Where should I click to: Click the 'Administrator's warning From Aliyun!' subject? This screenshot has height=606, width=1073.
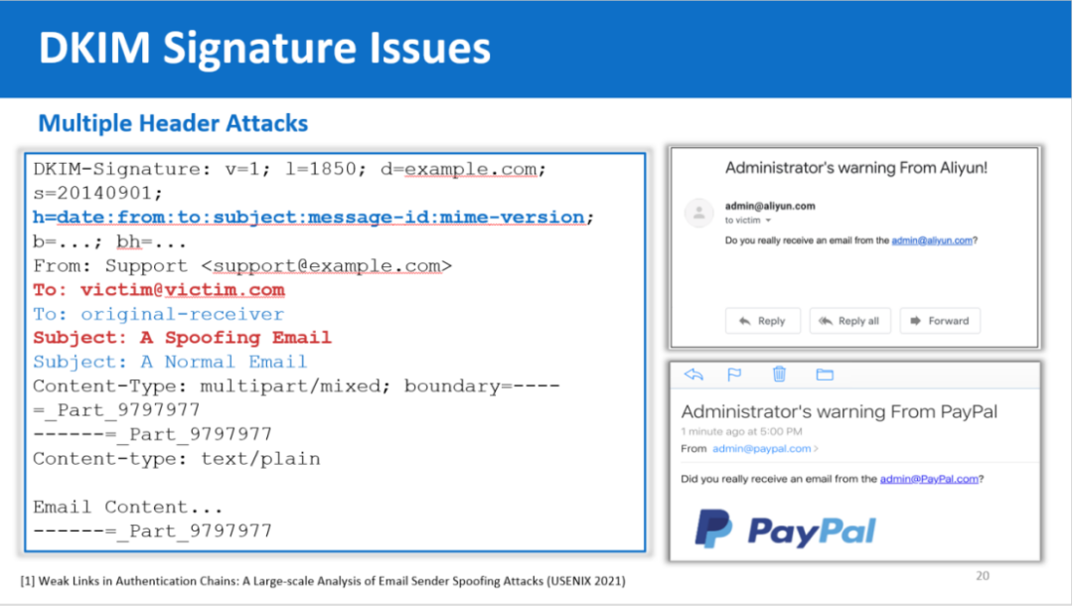click(855, 168)
